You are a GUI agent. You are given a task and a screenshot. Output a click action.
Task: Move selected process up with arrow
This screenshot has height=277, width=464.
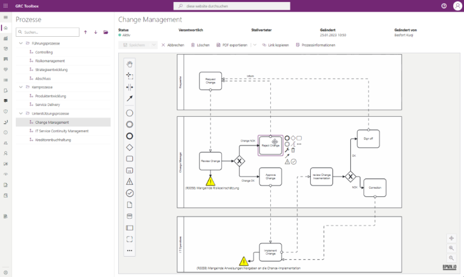tap(86, 32)
